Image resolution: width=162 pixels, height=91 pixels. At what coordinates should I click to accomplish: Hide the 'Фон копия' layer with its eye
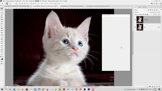[135, 20]
